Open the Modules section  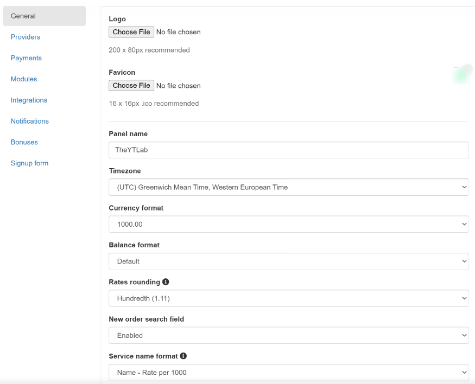(24, 79)
